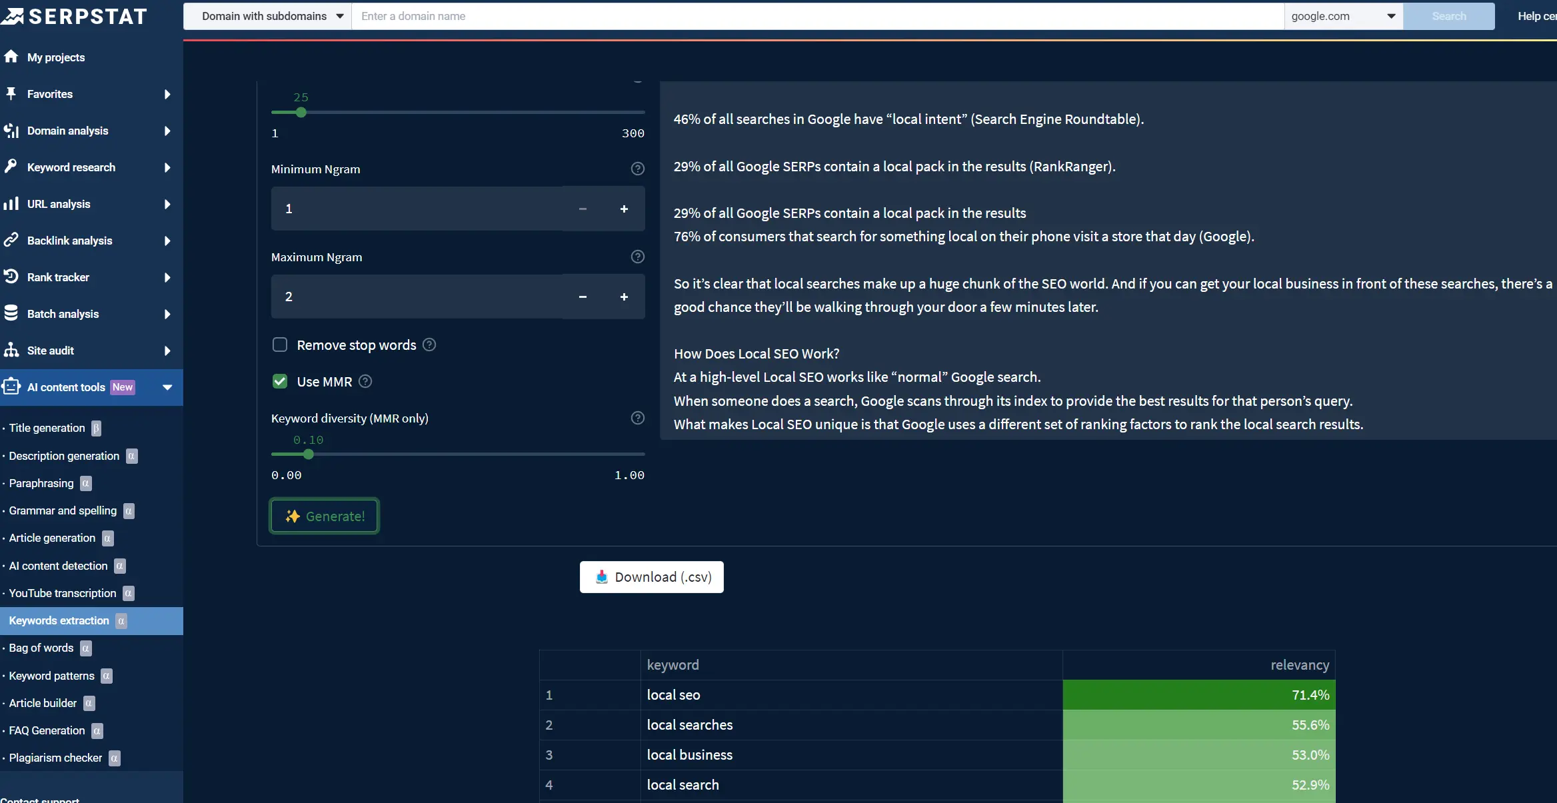The height and width of the screenshot is (803, 1557).
Task: Click the Site audit hierarchy icon
Action: click(x=11, y=350)
